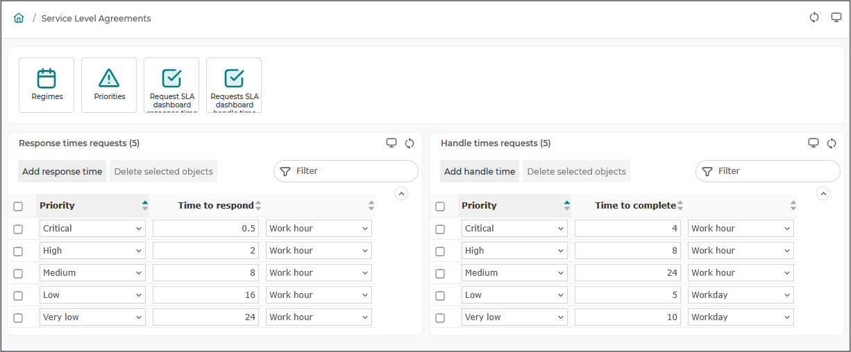The image size is (851, 352).
Task: Click the Time to complete column header
Action: pos(635,205)
